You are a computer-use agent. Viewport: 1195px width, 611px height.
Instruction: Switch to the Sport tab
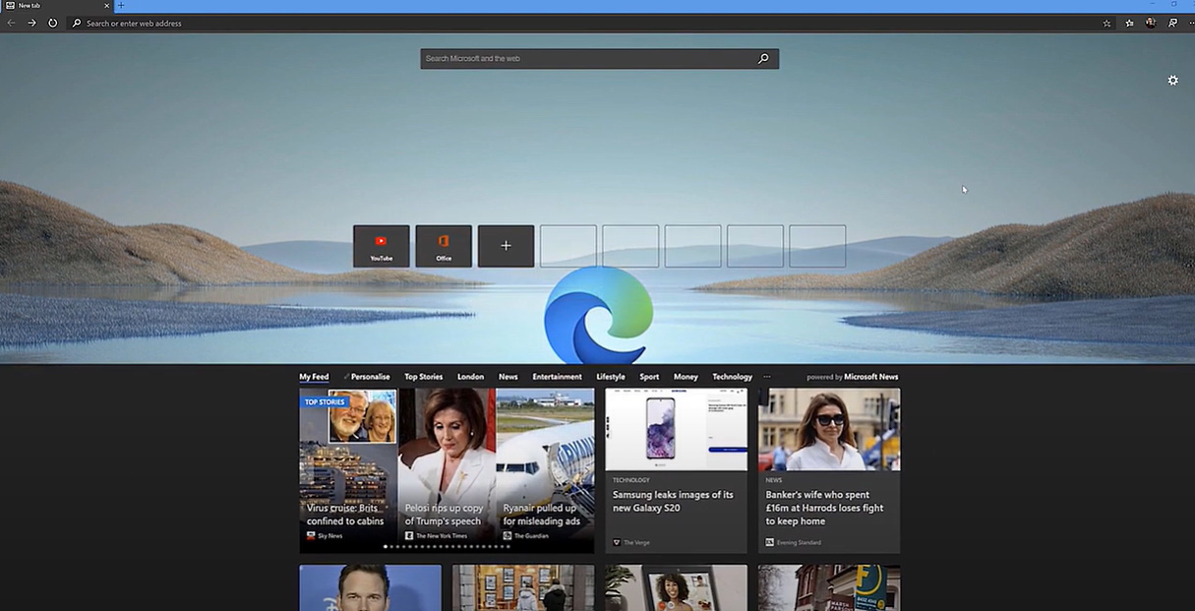649,377
